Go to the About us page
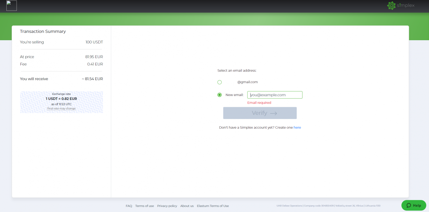 point(187,206)
